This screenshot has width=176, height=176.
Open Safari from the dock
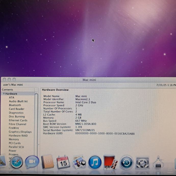[17, 162]
